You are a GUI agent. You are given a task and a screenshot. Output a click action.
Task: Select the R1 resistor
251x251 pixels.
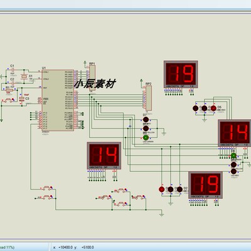pos(9,90)
